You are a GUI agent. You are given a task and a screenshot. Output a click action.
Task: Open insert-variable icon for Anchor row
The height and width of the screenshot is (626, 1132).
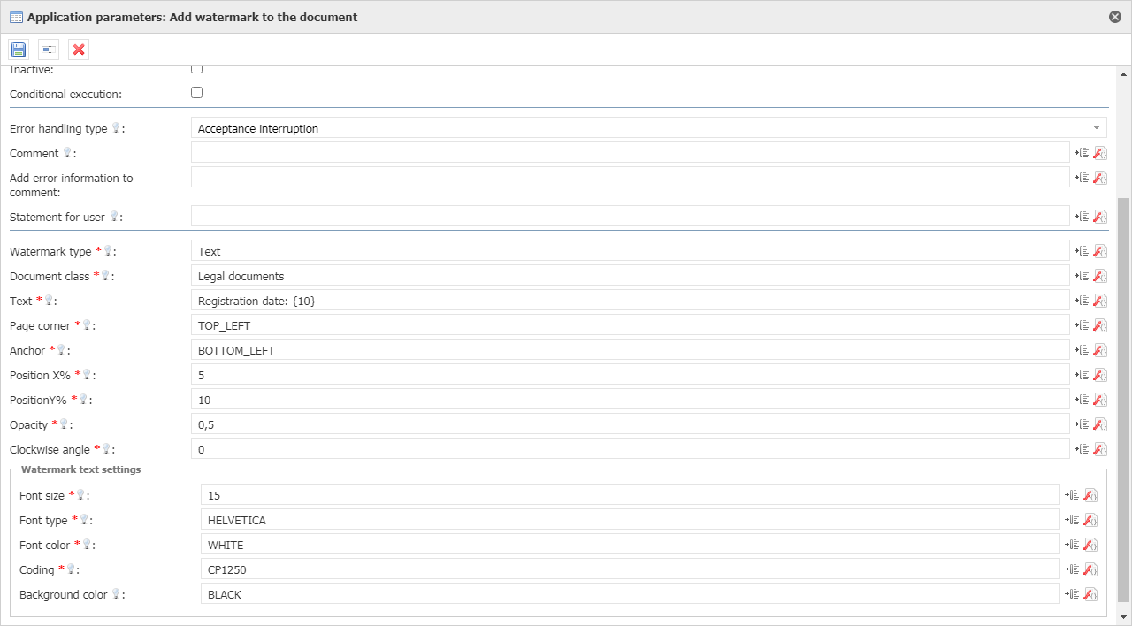1082,350
